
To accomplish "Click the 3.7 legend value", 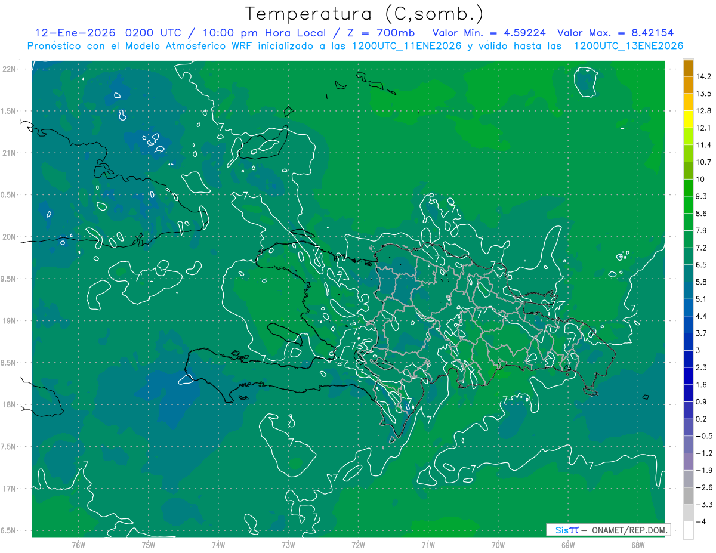I will (702, 333).
